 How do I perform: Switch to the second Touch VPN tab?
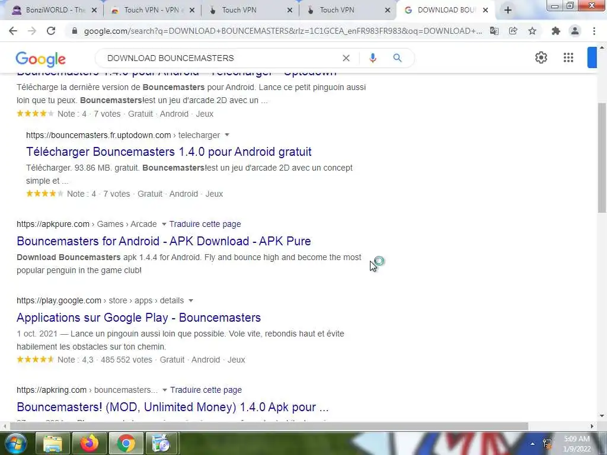(x=250, y=11)
